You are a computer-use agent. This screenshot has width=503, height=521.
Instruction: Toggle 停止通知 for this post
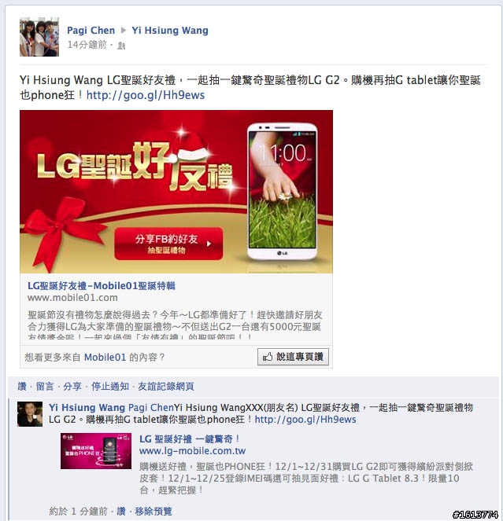point(110,386)
